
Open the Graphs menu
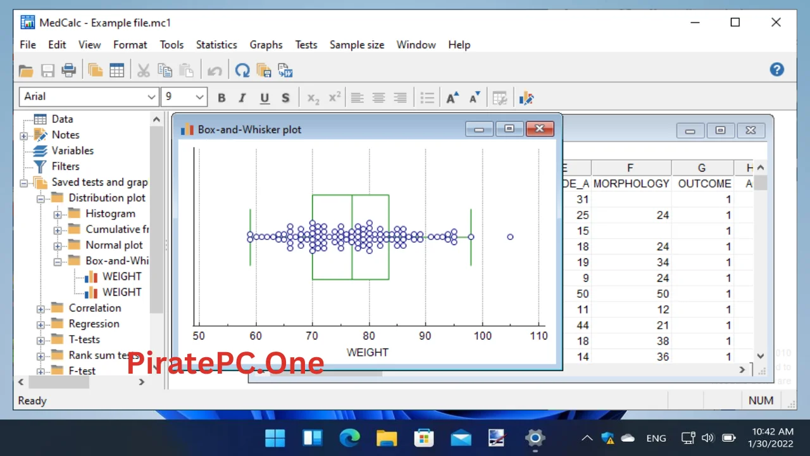click(266, 44)
